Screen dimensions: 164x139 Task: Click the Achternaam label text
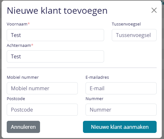pyautogui.click(x=19, y=46)
